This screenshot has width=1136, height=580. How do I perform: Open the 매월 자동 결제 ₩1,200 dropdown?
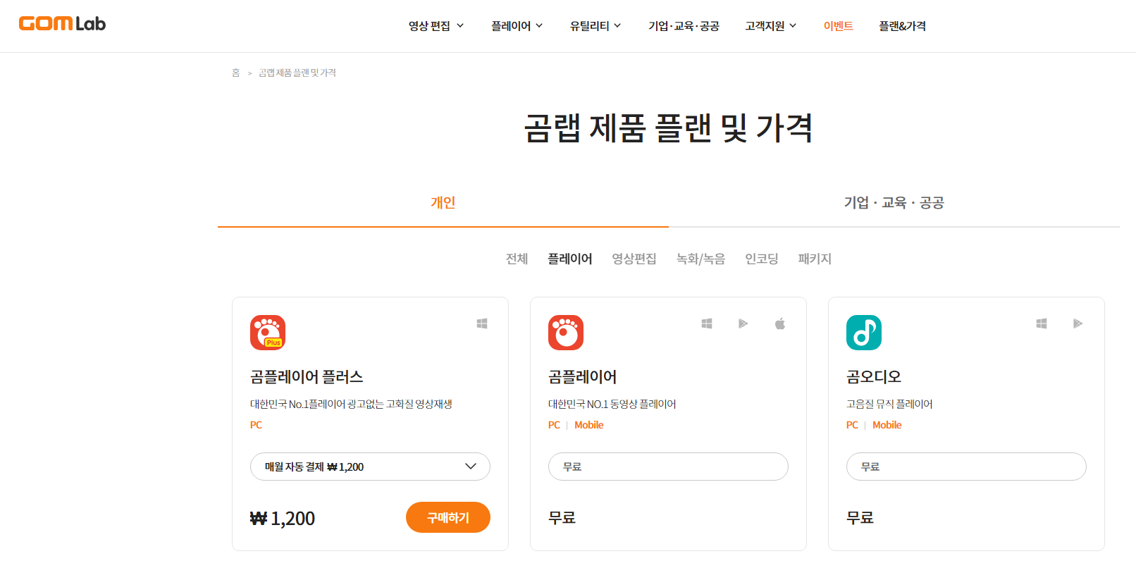(x=370, y=467)
